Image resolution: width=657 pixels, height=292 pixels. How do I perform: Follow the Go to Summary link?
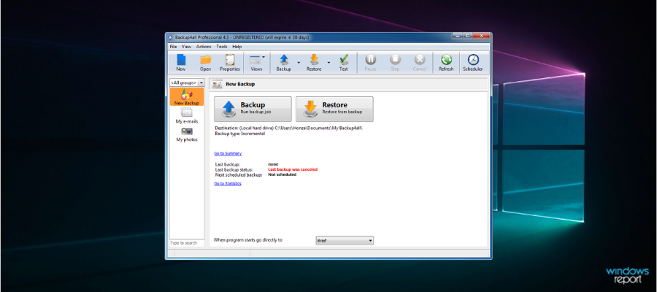pos(228,154)
